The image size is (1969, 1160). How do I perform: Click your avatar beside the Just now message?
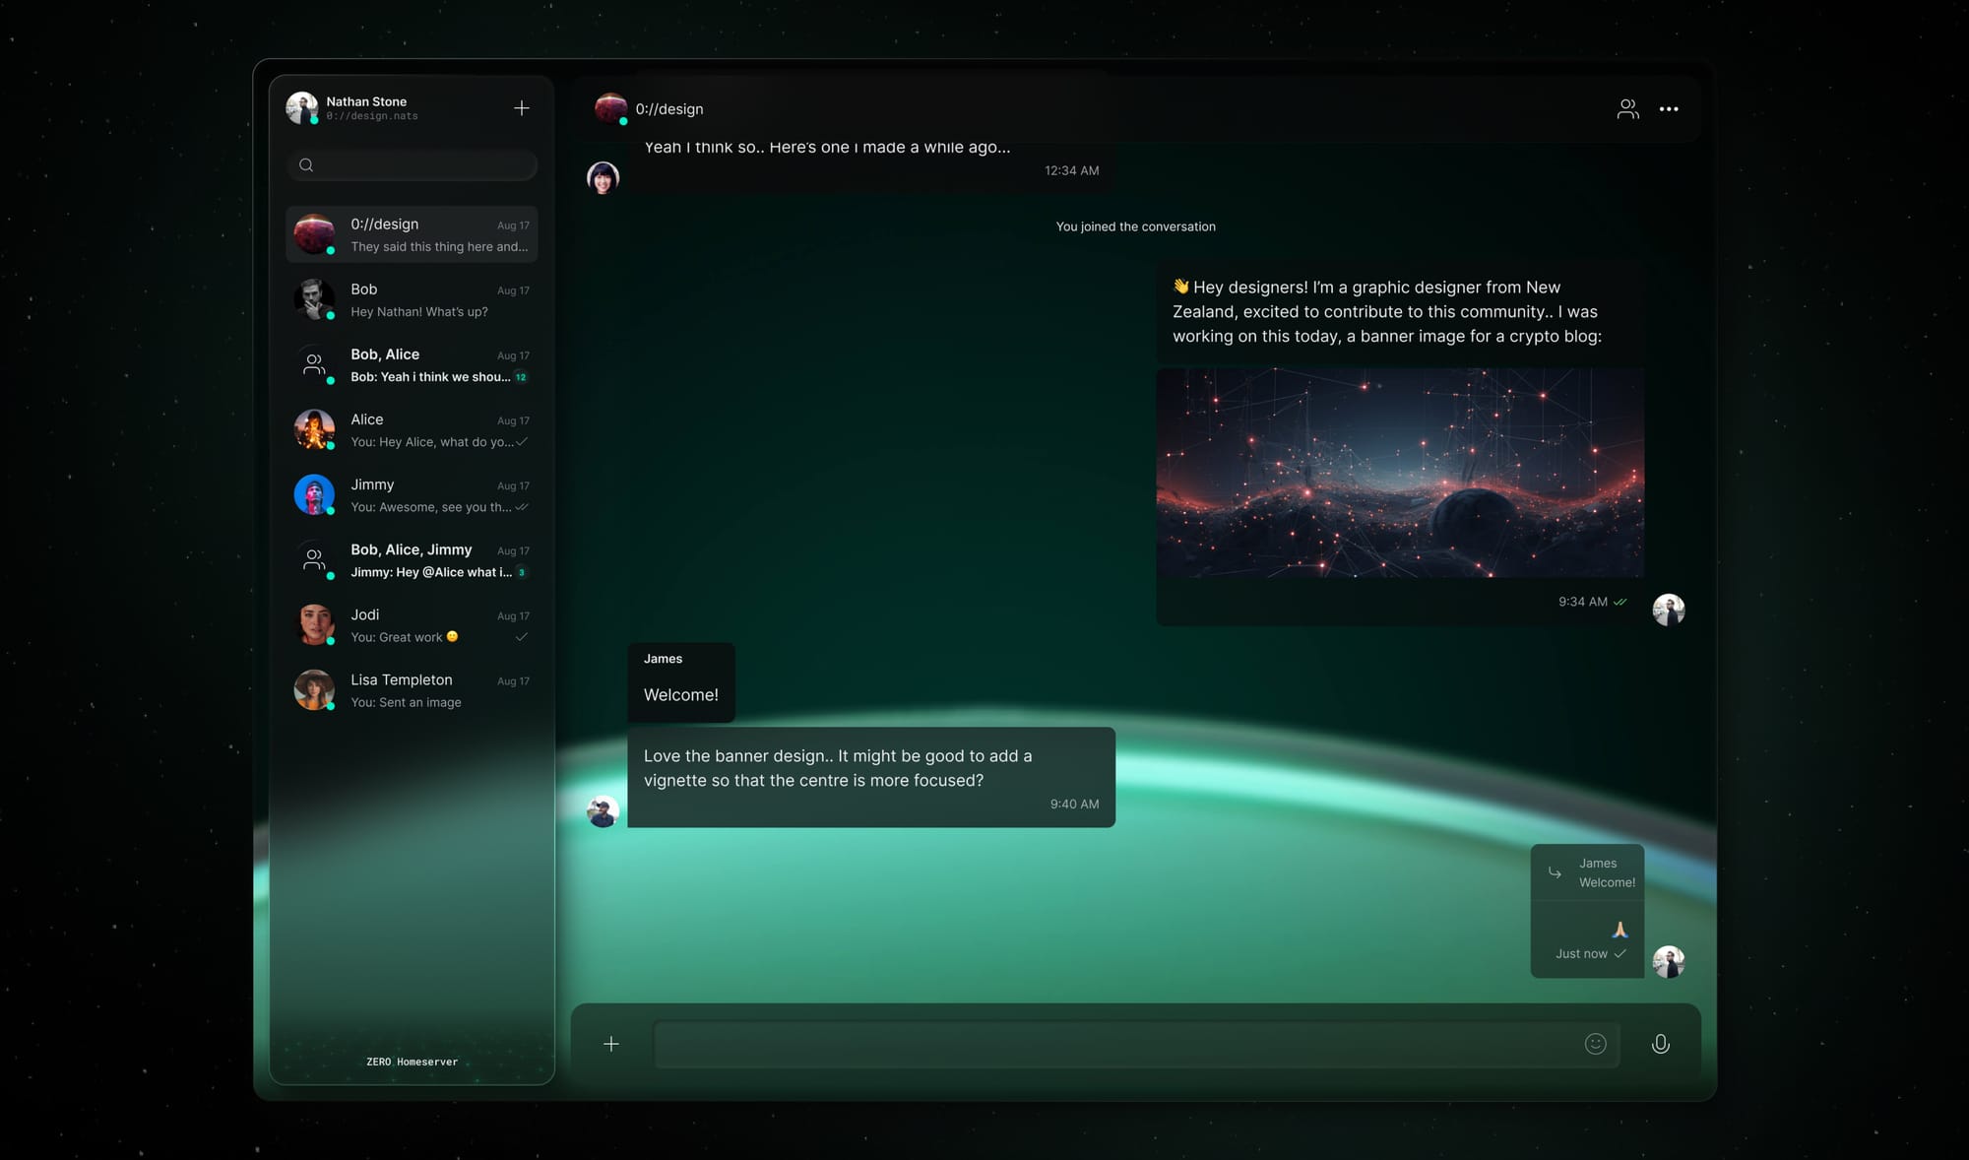pos(1669,961)
